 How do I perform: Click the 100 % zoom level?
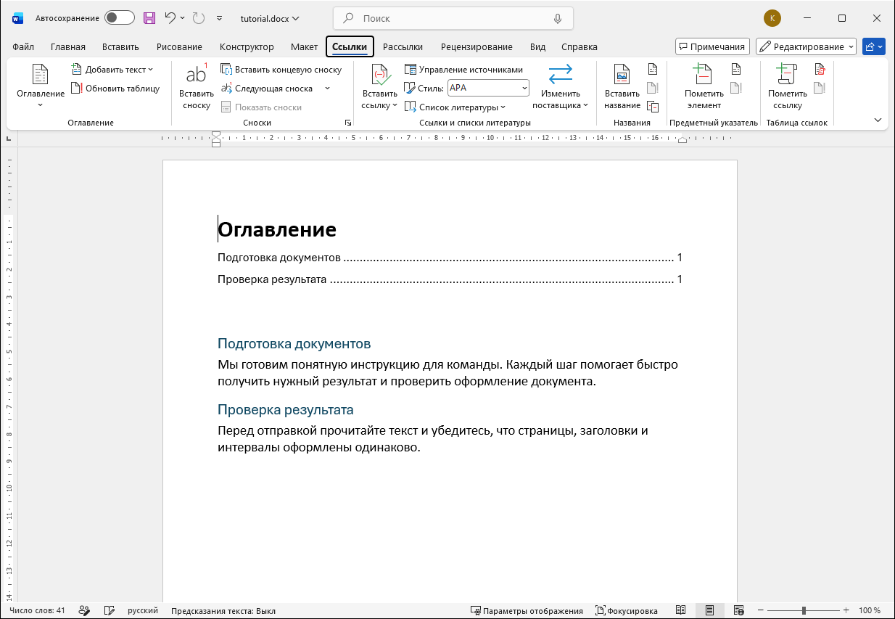(870, 610)
